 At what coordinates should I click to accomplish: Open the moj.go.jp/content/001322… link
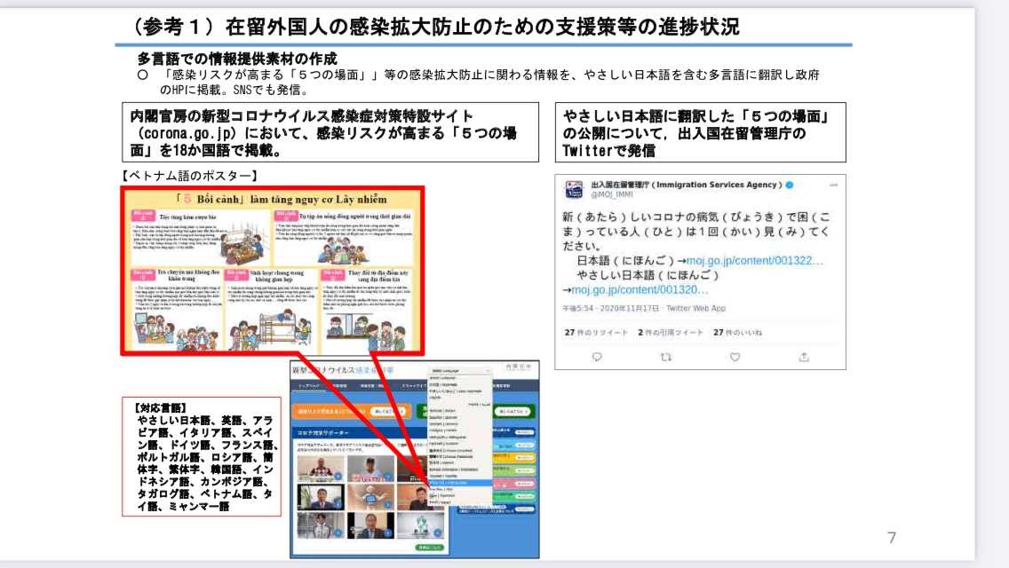[754, 261]
